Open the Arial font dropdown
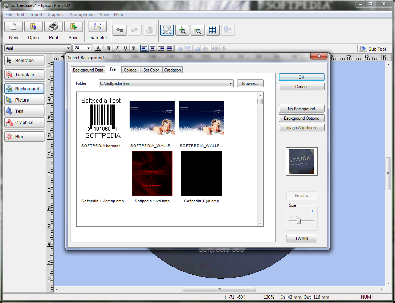Viewport: 395px width, 303px height. (x=68, y=48)
